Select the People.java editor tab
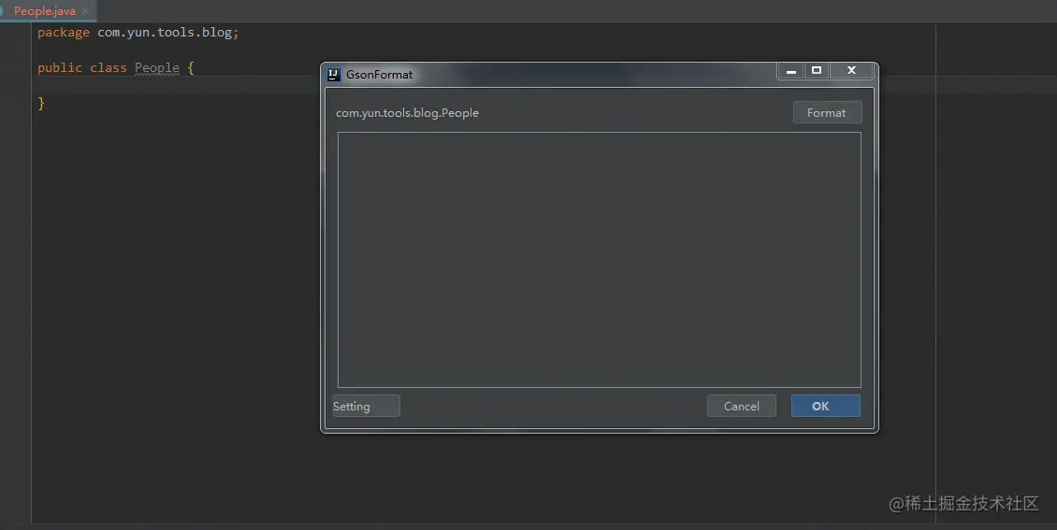Viewport: 1057px width, 530px height. (x=45, y=11)
